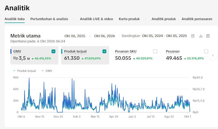Open Analitik pemasaran tab
The width and height of the screenshot is (218, 129).
pos(197,19)
